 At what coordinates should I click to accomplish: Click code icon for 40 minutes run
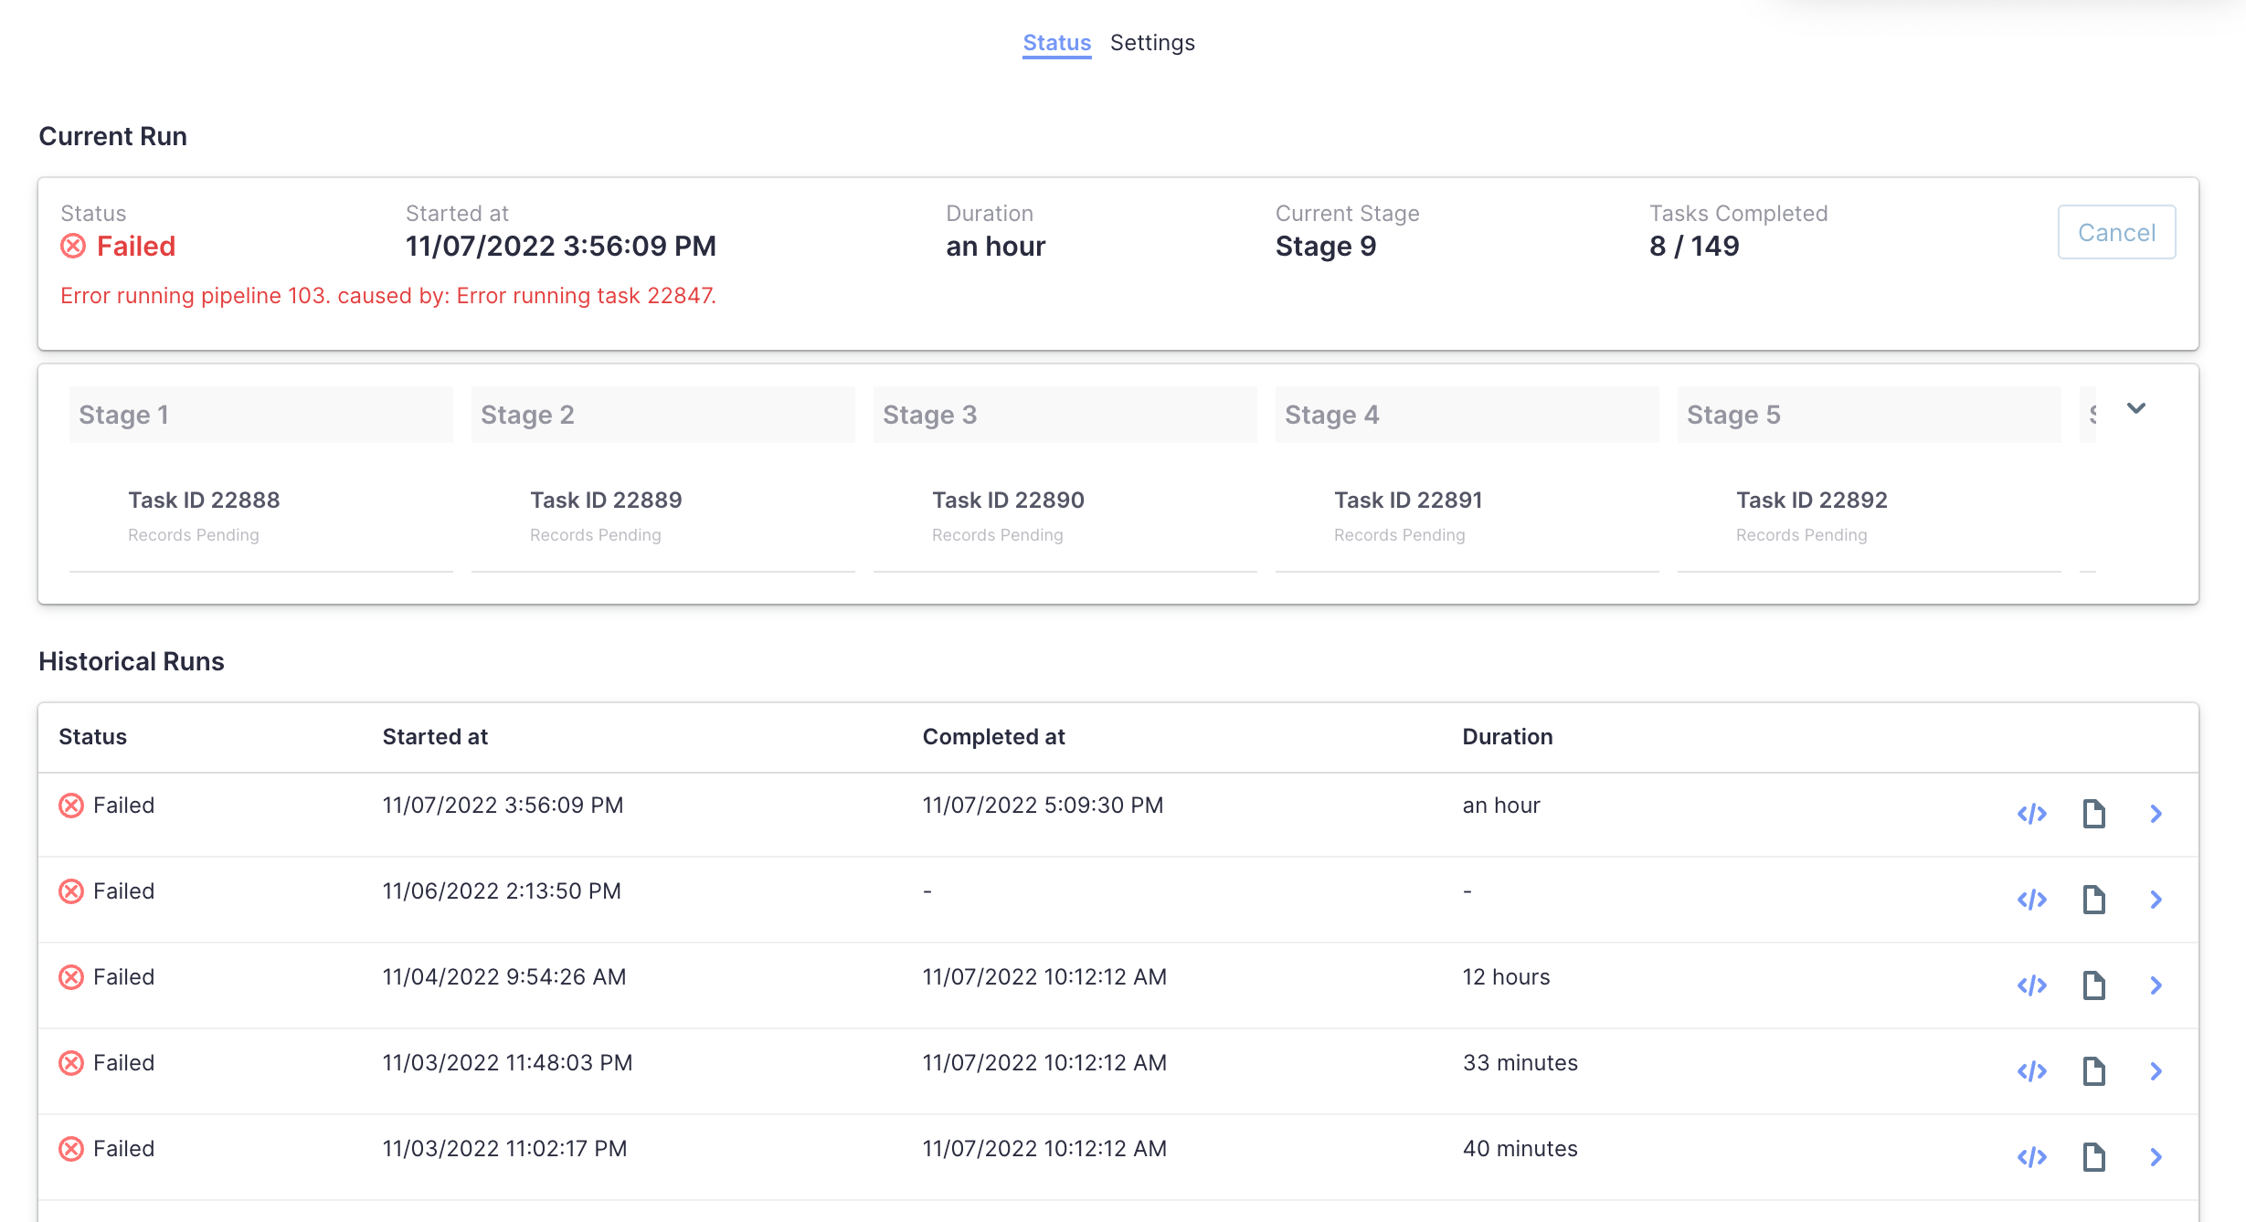pyautogui.click(x=2031, y=1157)
